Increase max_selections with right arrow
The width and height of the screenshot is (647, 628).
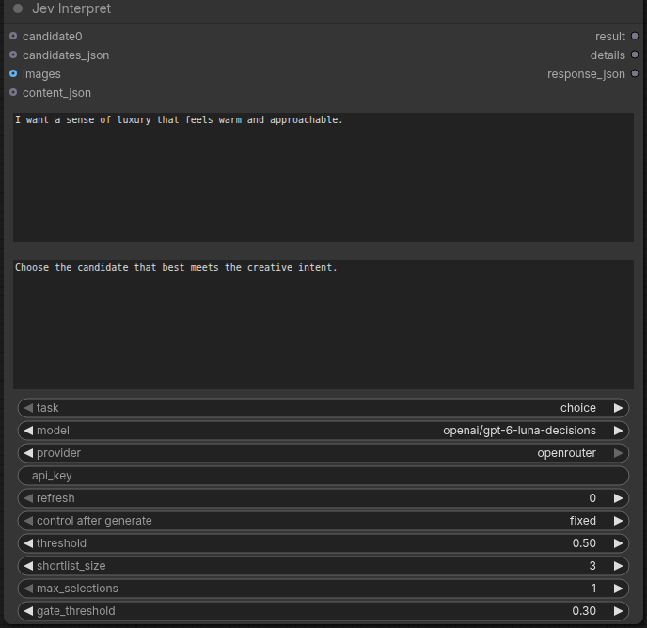pos(618,589)
